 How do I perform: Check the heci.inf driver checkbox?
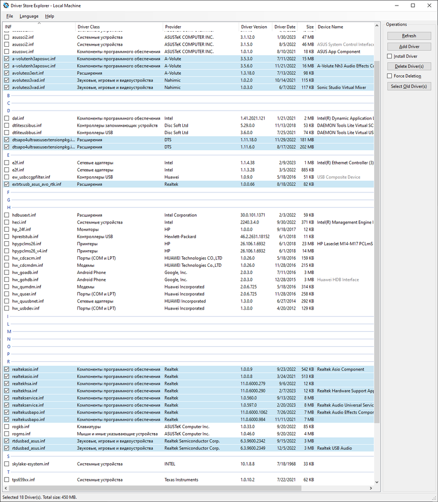(x=7, y=222)
